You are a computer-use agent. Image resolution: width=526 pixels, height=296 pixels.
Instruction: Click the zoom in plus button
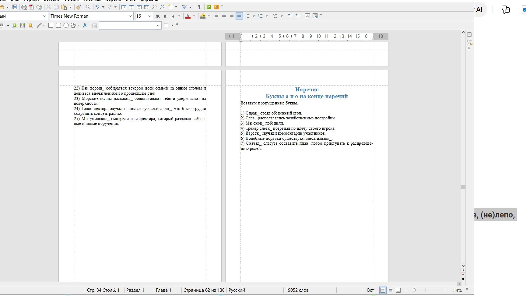tap(445, 290)
